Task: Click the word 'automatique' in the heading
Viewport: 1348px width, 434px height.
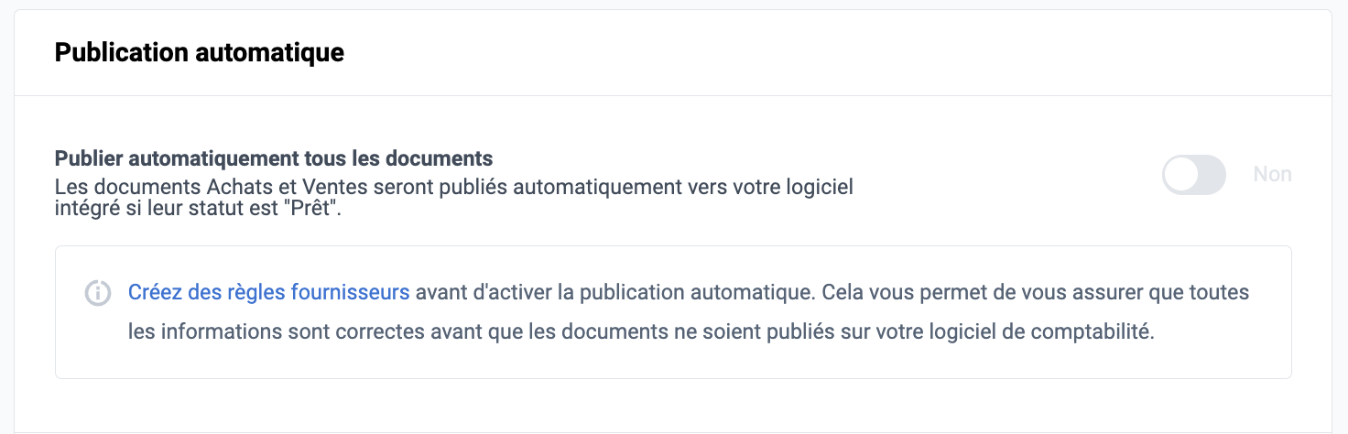Action: 271,52
